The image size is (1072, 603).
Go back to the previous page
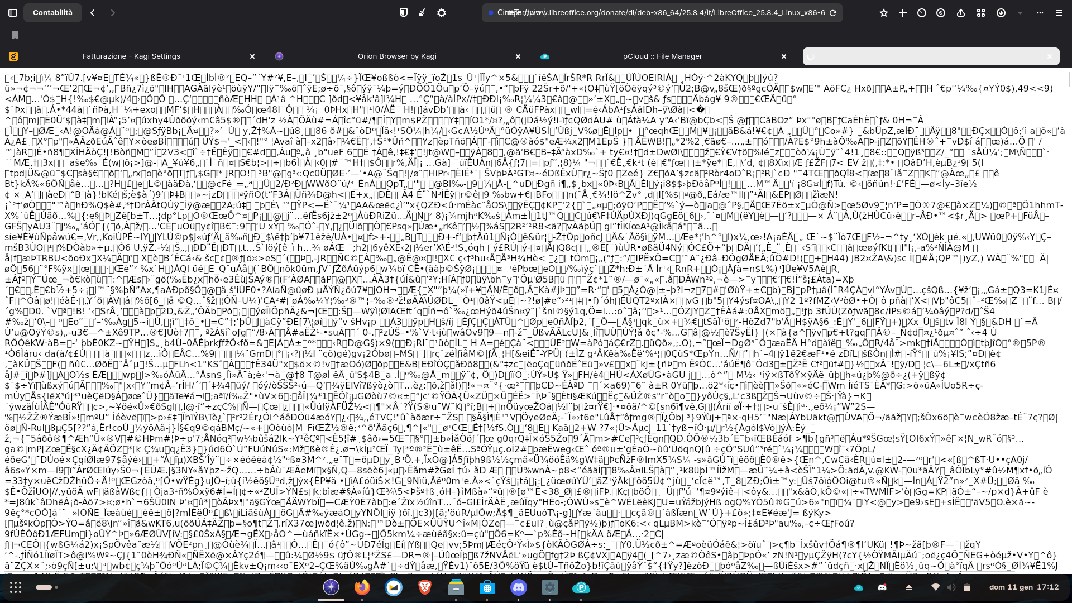coord(93,12)
